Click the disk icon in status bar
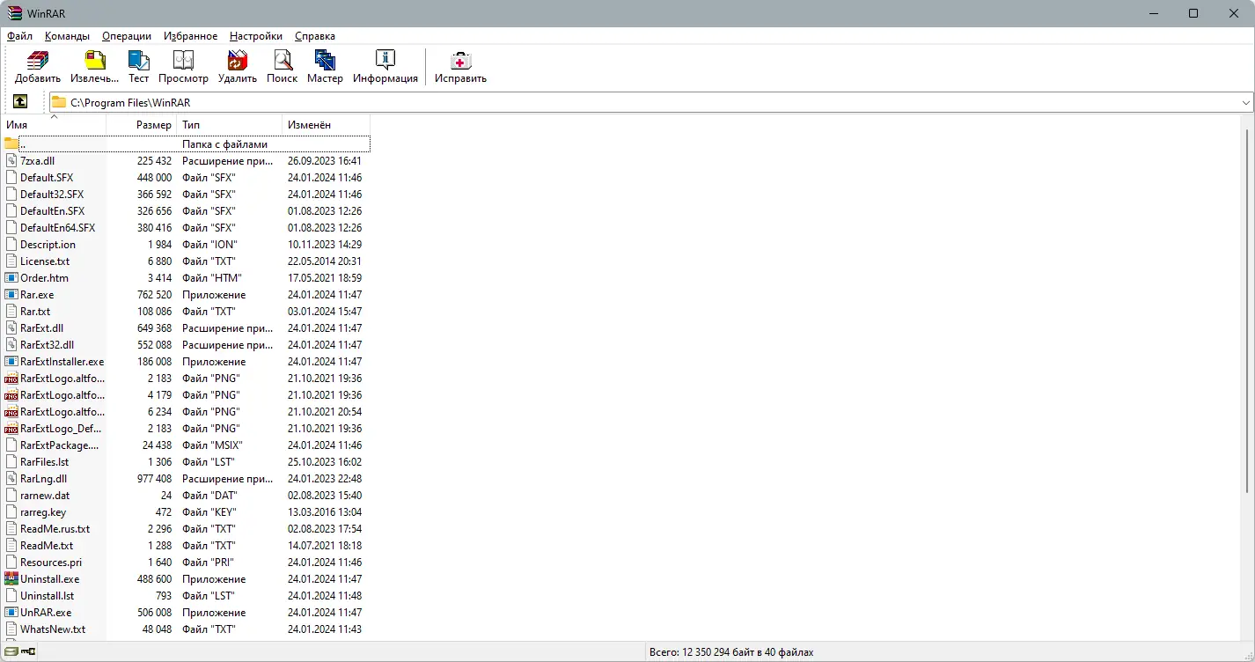Image resolution: width=1255 pixels, height=662 pixels. pos(10,652)
